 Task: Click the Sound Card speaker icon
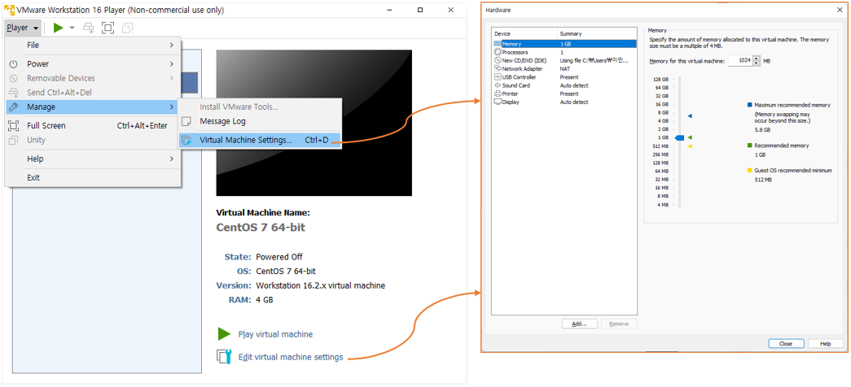[498, 85]
